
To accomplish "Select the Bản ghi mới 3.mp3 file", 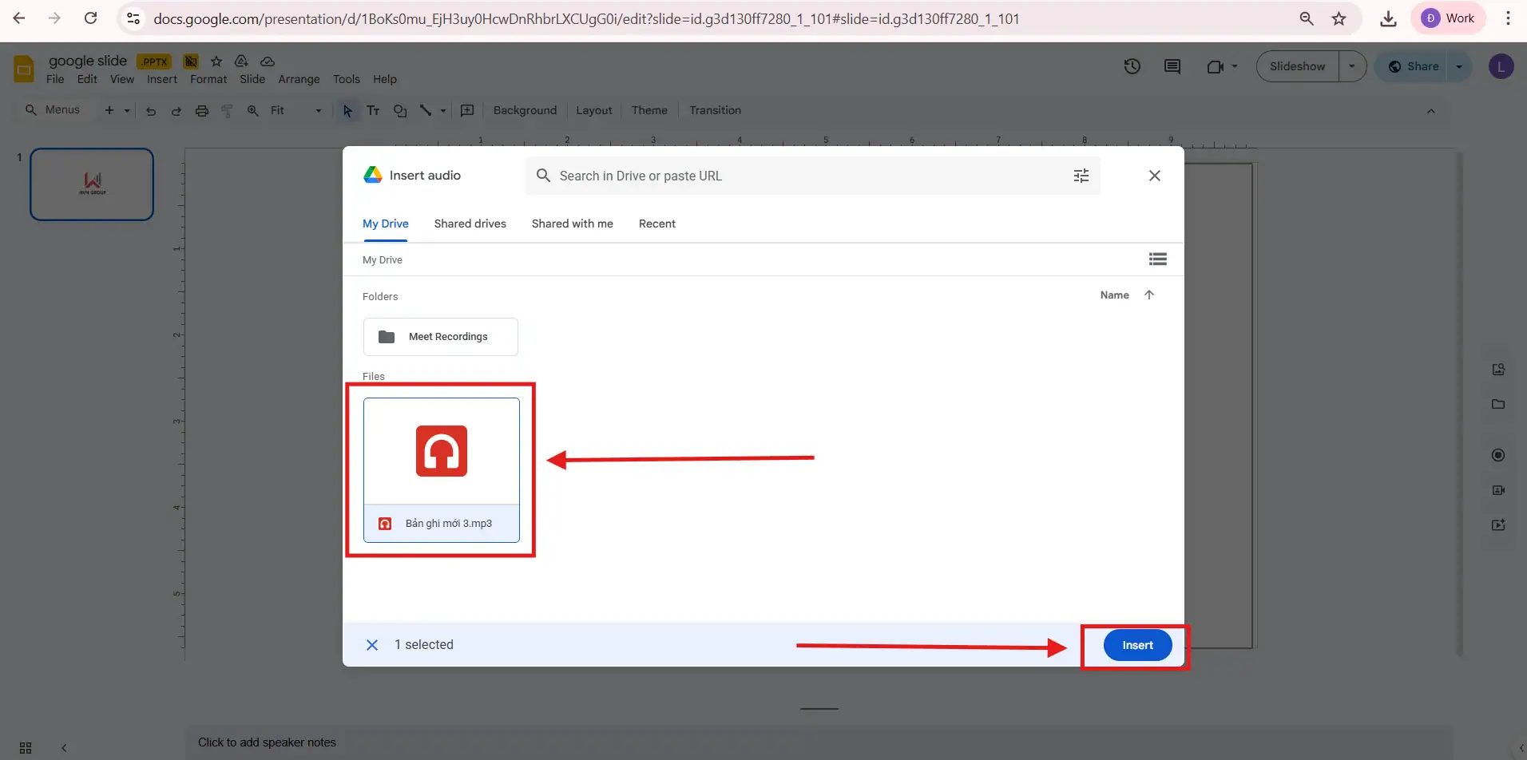I will coord(441,469).
